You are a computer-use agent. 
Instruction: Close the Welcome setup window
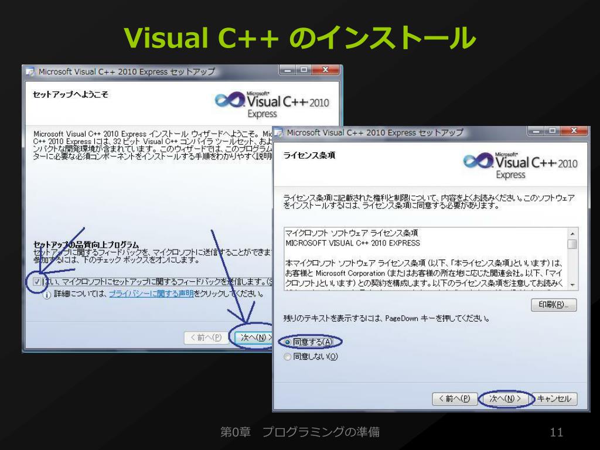[x=326, y=70]
